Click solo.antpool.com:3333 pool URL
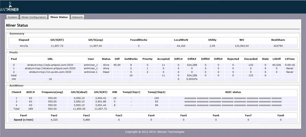This screenshot has width=306, height=137. point(50,65)
